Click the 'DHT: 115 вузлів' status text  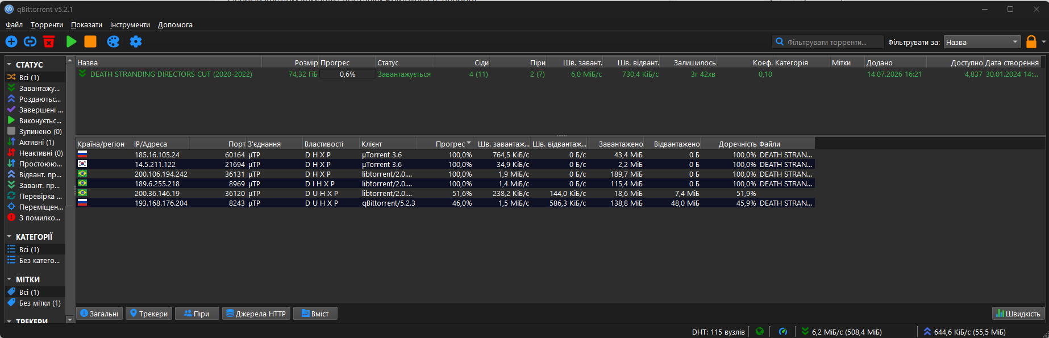(718, 332)
